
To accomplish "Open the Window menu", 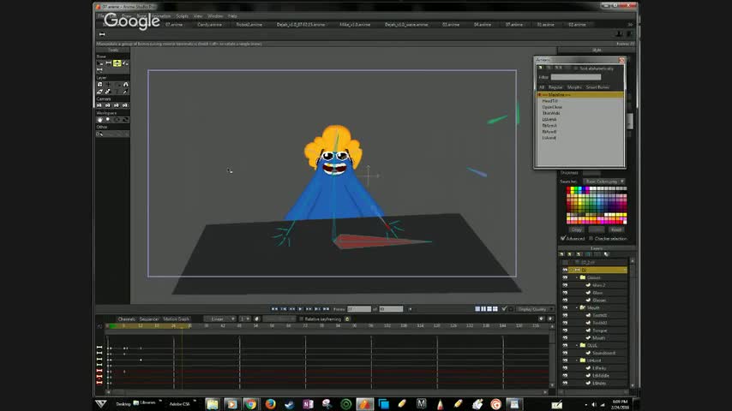I will (x=215, y=16).
